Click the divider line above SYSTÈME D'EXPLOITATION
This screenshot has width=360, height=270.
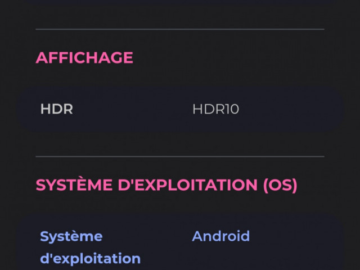[x=180, y=156]
